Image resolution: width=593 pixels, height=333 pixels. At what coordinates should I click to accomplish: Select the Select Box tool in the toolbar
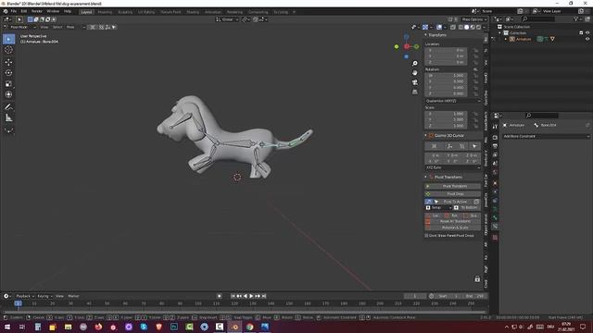(x=8, y=39)
